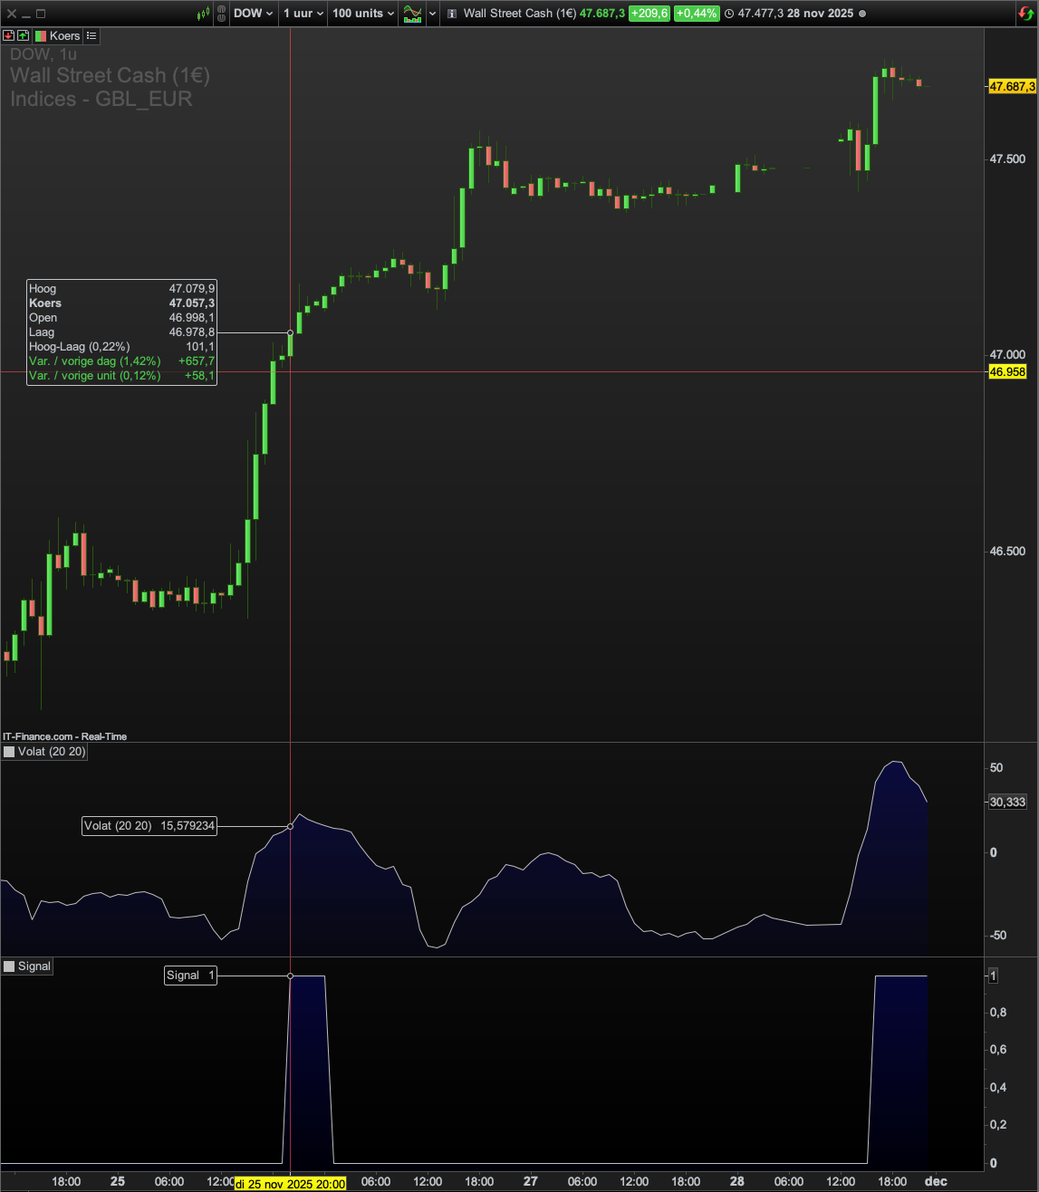This screenshot has width=1039, height=1192.
Task: Click the +209,6 change badge
Action: (649, 14)
